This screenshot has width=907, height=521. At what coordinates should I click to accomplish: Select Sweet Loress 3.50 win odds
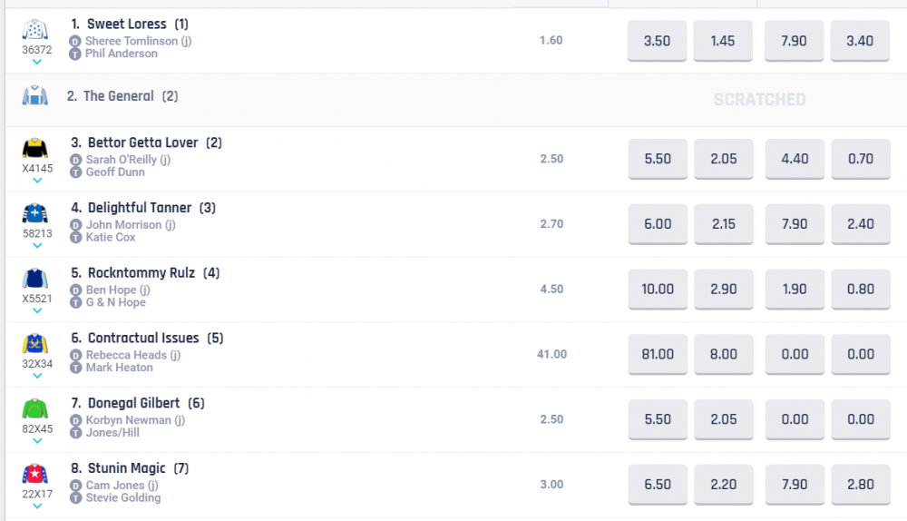658,41
